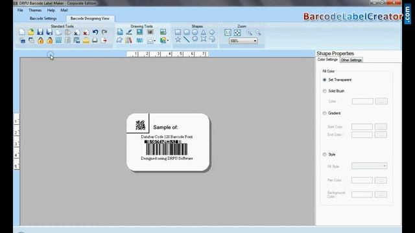Select the Arc shape icon

(x=212, y=39)
